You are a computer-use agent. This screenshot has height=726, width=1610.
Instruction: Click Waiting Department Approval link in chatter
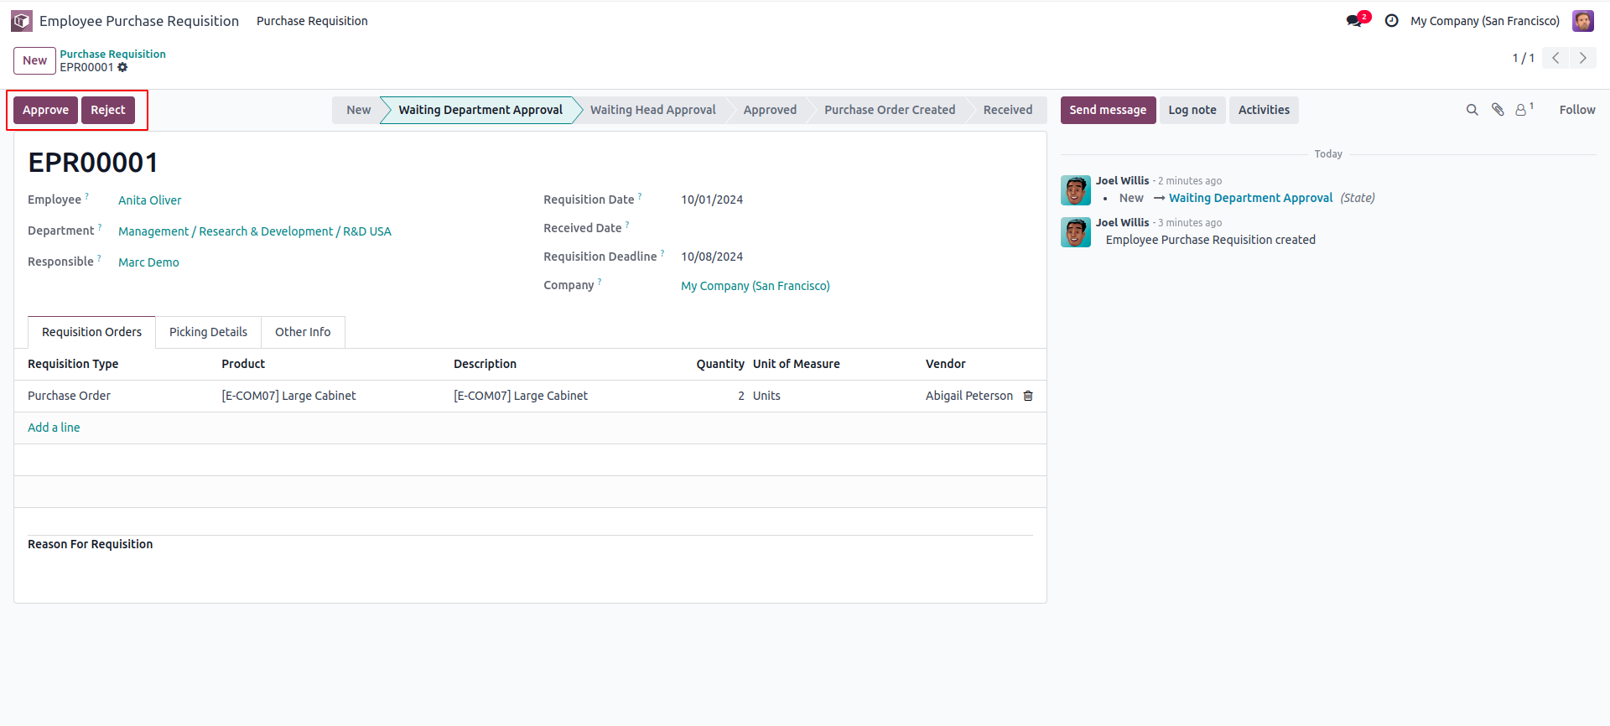coord(1250,198)
